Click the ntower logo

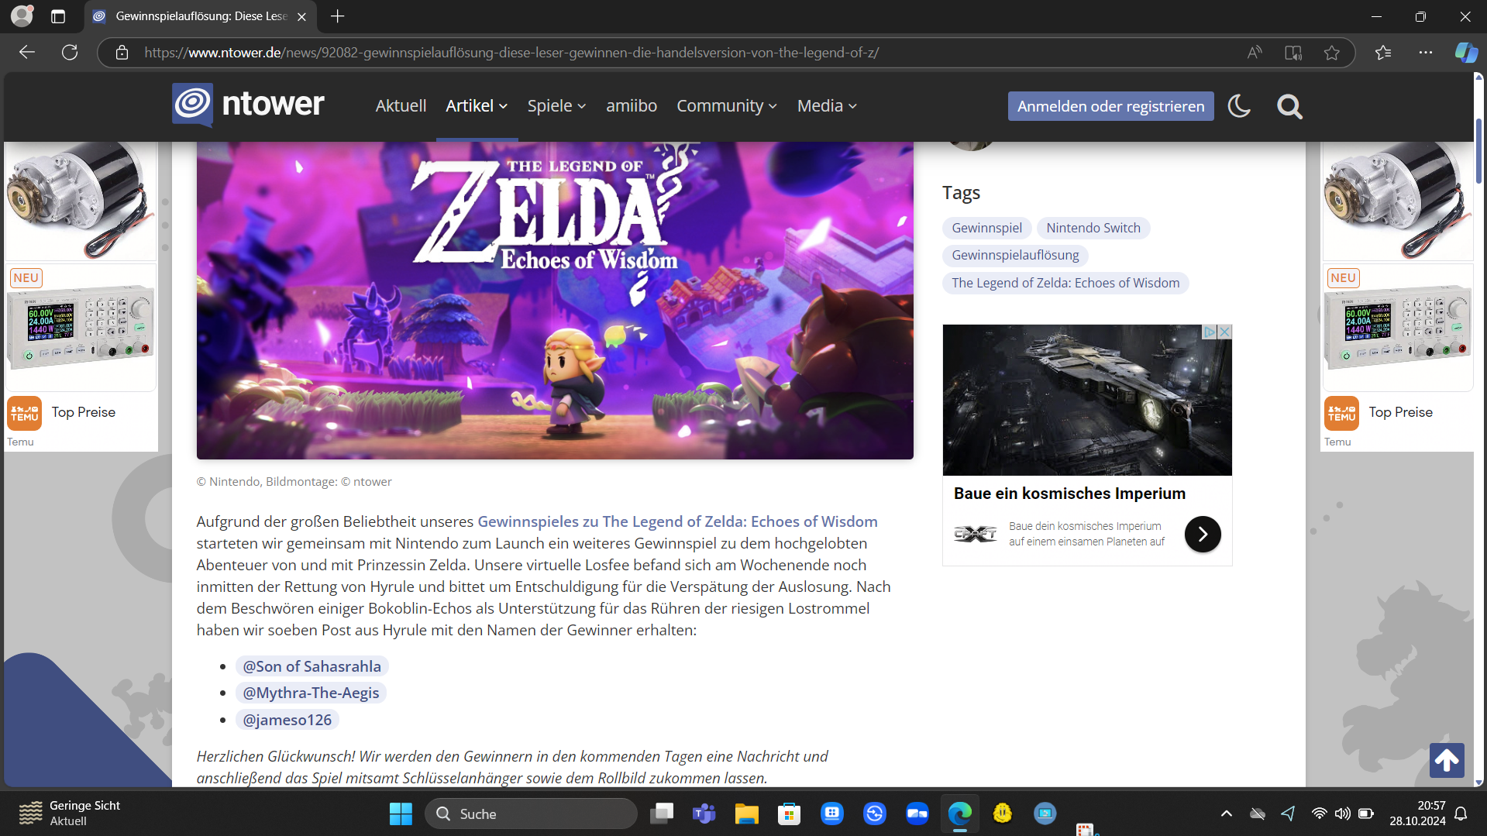[249, 105]
